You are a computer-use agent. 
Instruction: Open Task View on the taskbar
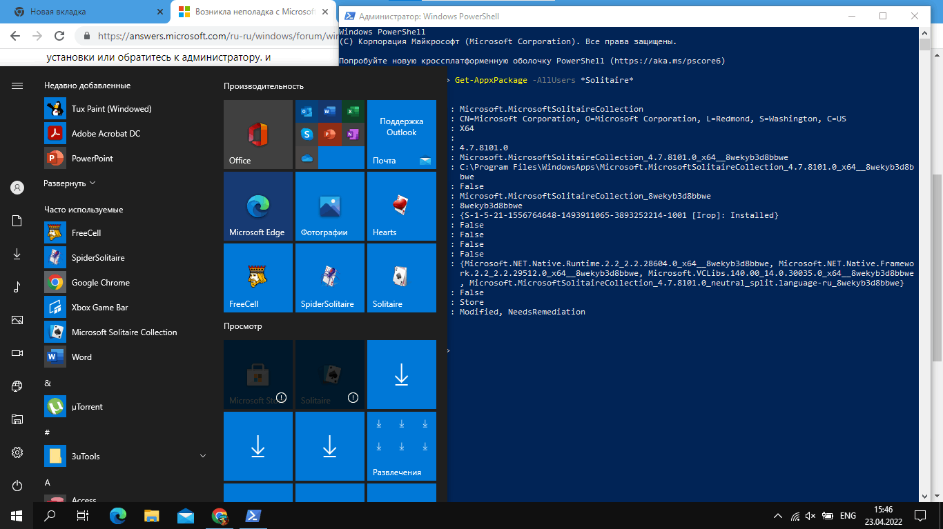coord(83,516)
